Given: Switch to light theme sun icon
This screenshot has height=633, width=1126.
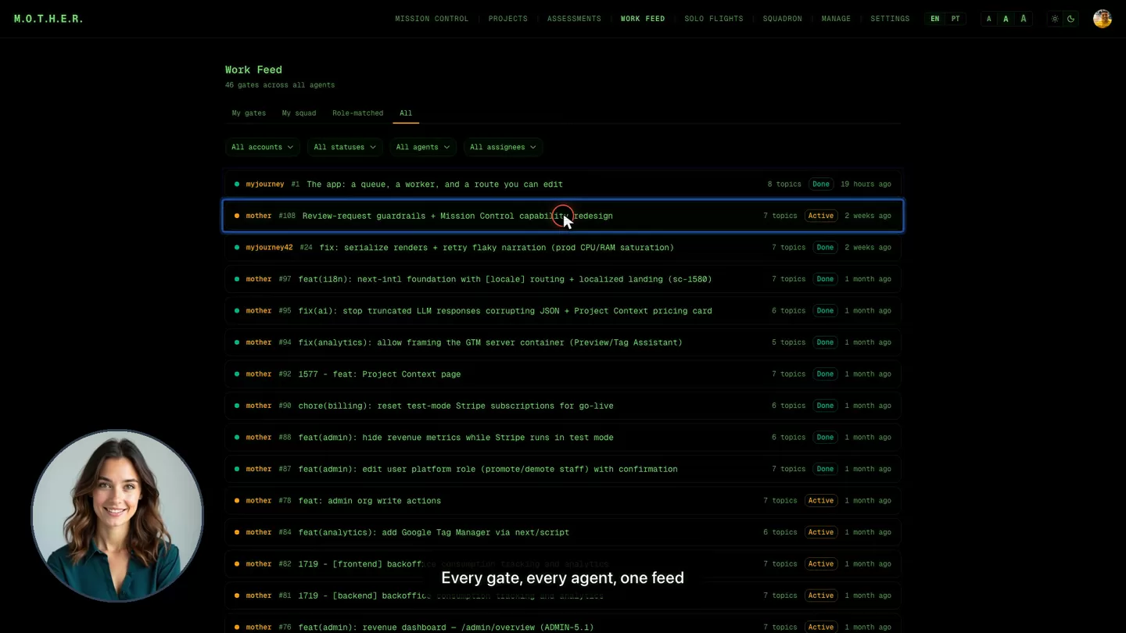Looking at the screenshot, I should [x=1055, y=19].
